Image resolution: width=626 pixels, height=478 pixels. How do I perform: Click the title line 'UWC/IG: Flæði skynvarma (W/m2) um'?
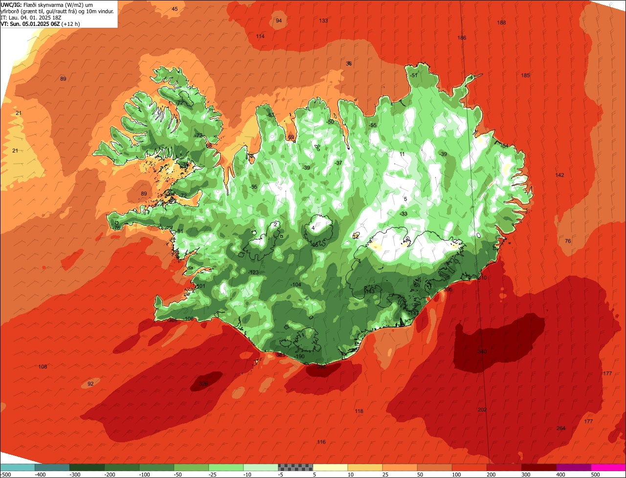tap(47, 4)
